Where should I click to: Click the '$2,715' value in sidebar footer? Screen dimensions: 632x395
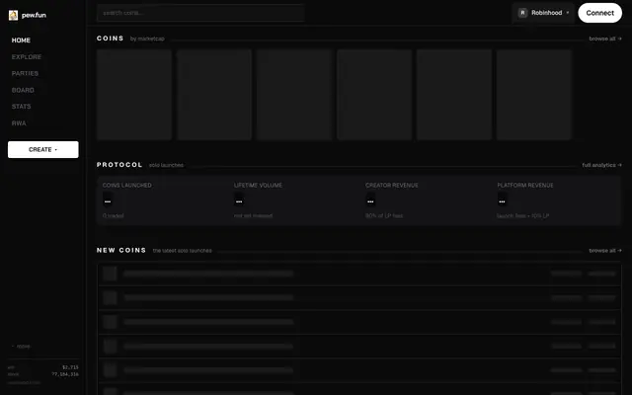pos(70,367)
